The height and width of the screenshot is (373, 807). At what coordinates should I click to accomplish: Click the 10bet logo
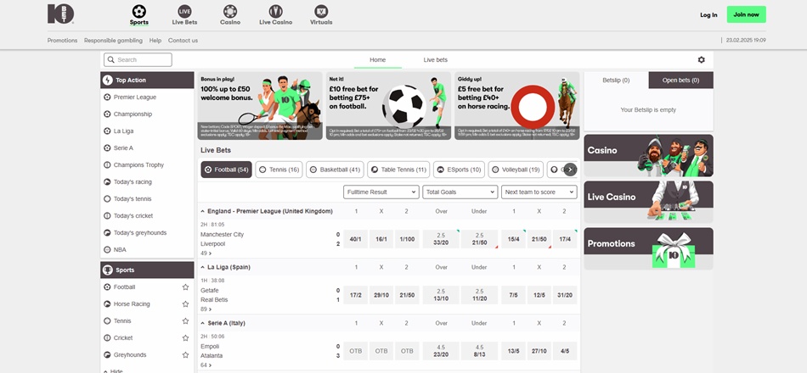[60, 14]
